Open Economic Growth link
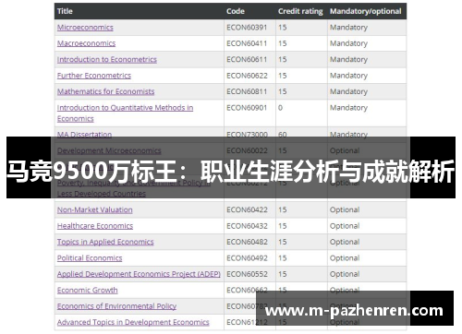This screenshot has height=334, width=462. point(88,290)
